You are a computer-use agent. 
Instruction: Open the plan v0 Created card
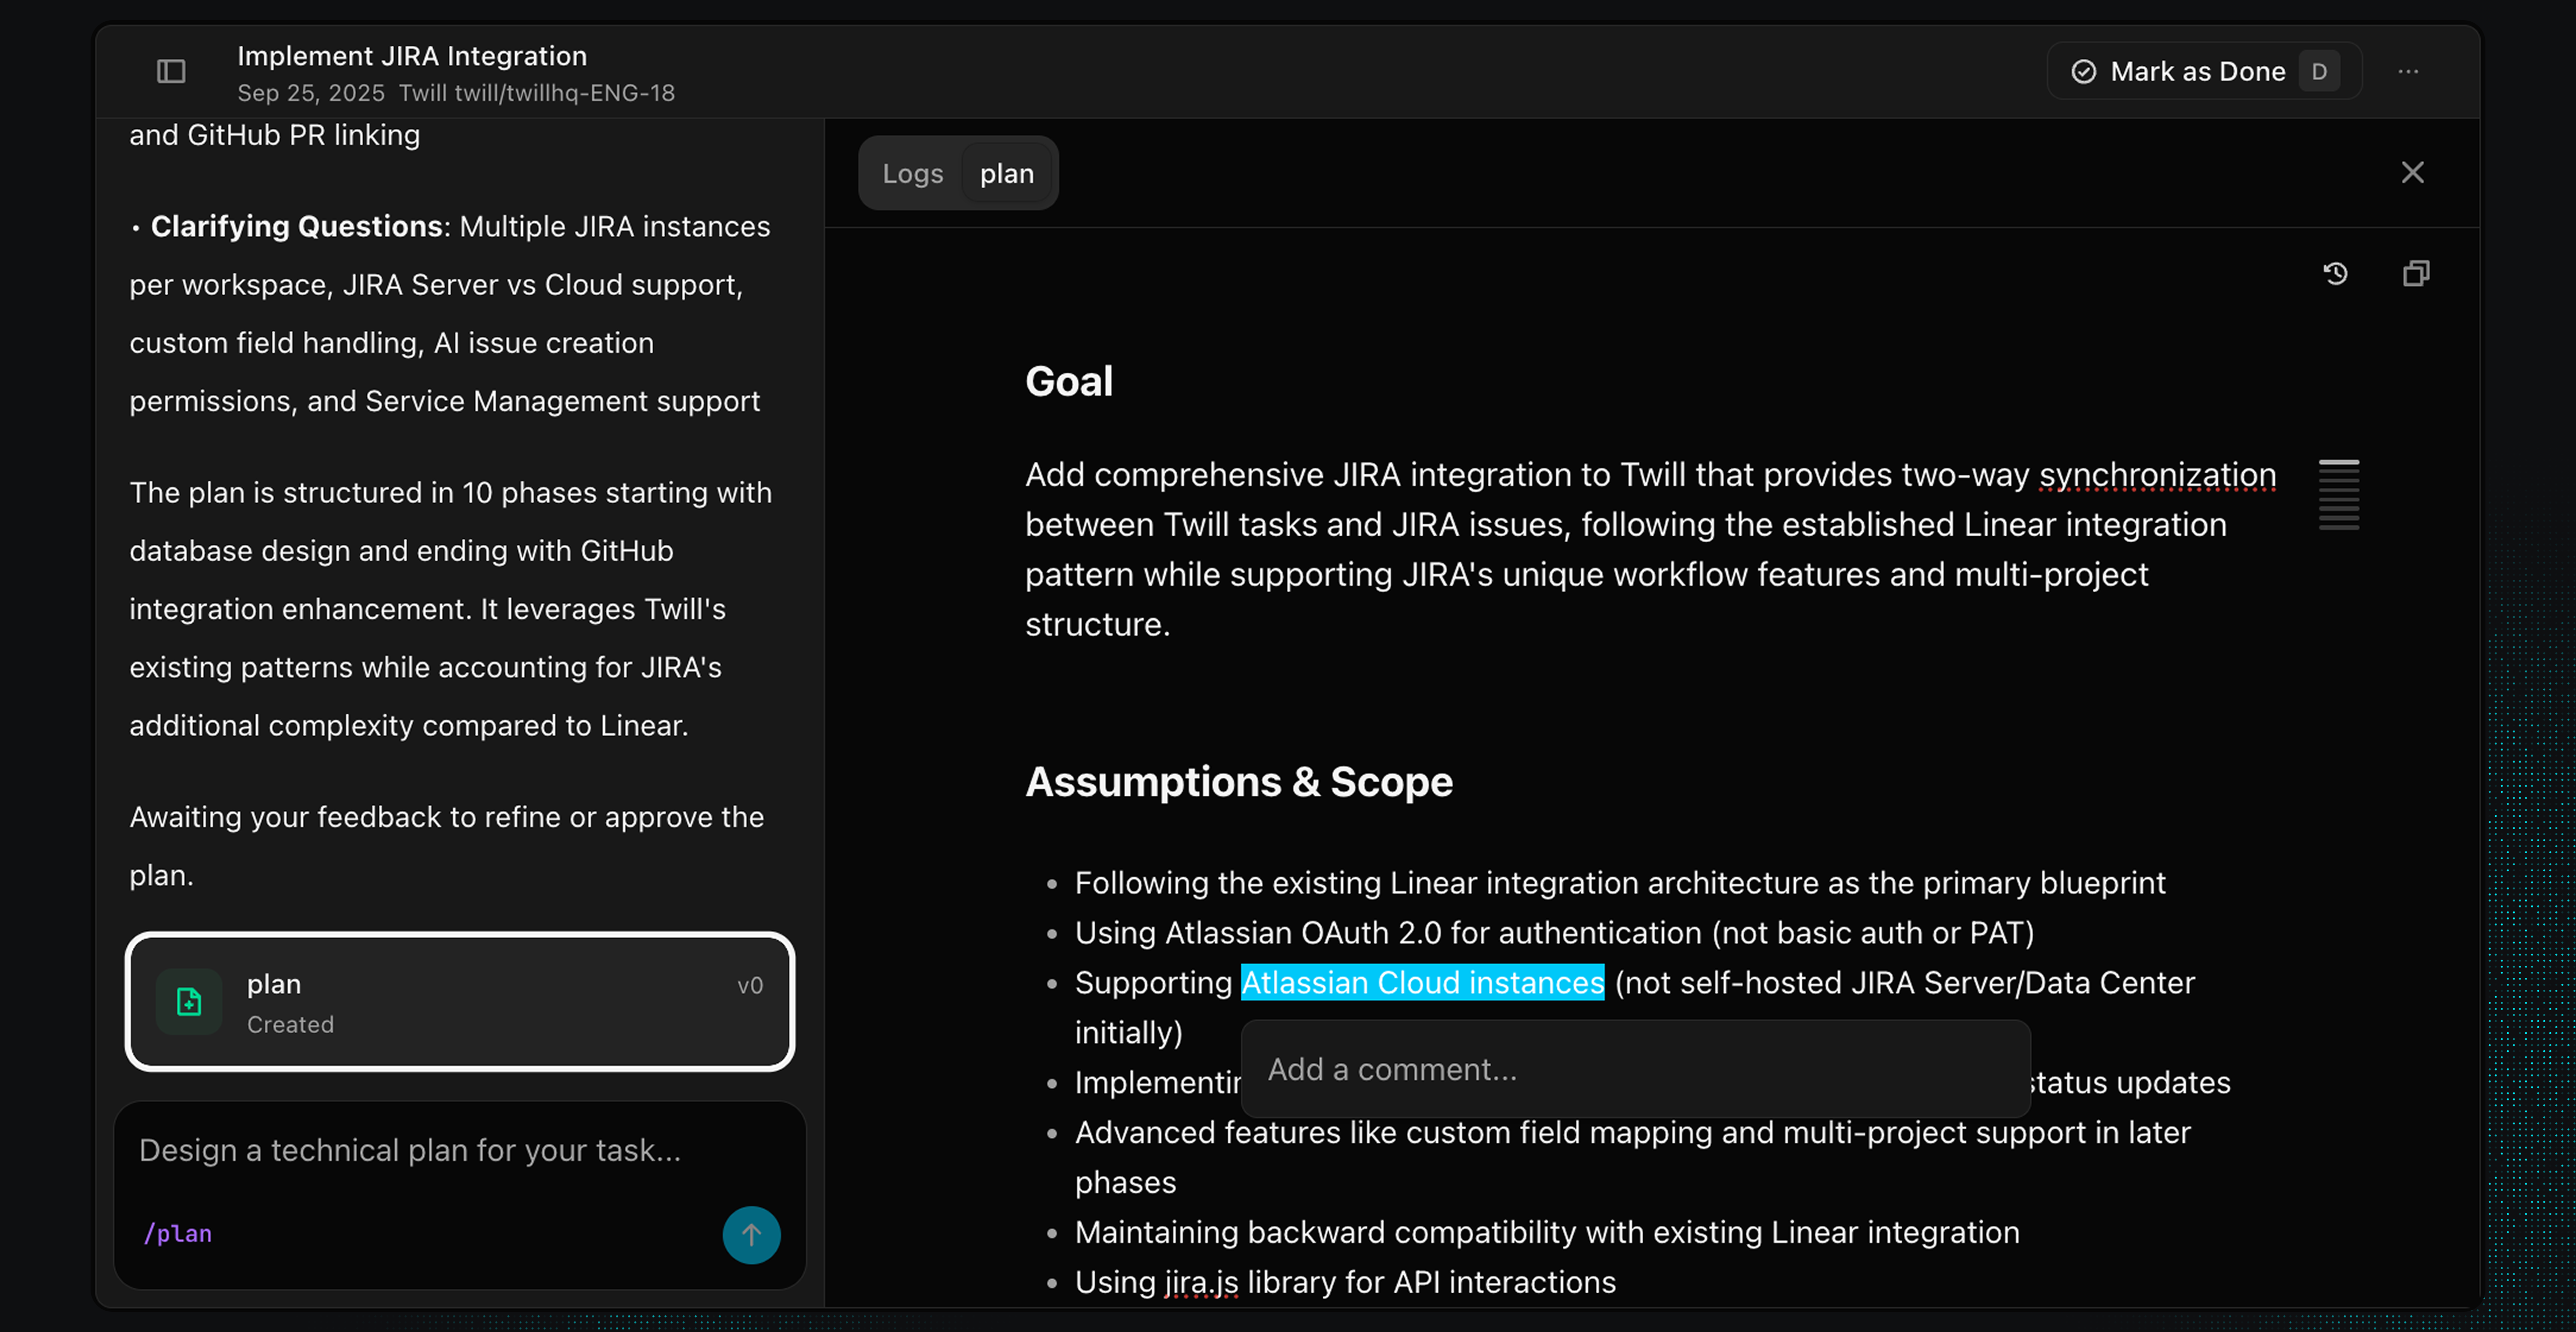tap(460, 1002)
